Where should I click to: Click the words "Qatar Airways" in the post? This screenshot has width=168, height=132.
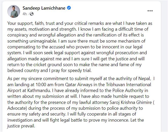(64, 84)
